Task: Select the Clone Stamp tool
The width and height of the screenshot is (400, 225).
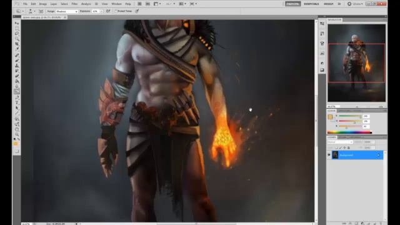Action: [x=17, y=66]
